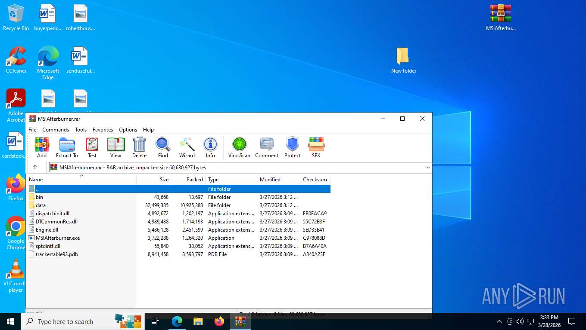Open the taskbar clock showing 3:33 PM
The height and width of the screenshot is (330, 586).
tap(549, 321)
